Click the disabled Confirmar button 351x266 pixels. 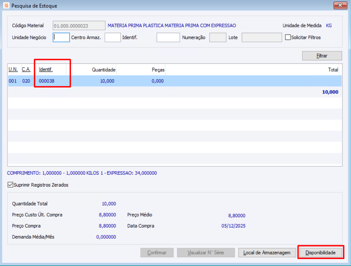(x=157, y=253)
